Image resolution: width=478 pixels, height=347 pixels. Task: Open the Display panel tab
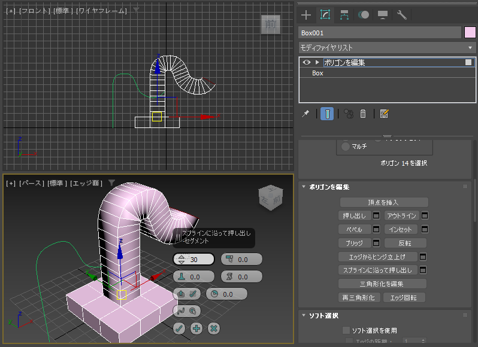[383, 15]
